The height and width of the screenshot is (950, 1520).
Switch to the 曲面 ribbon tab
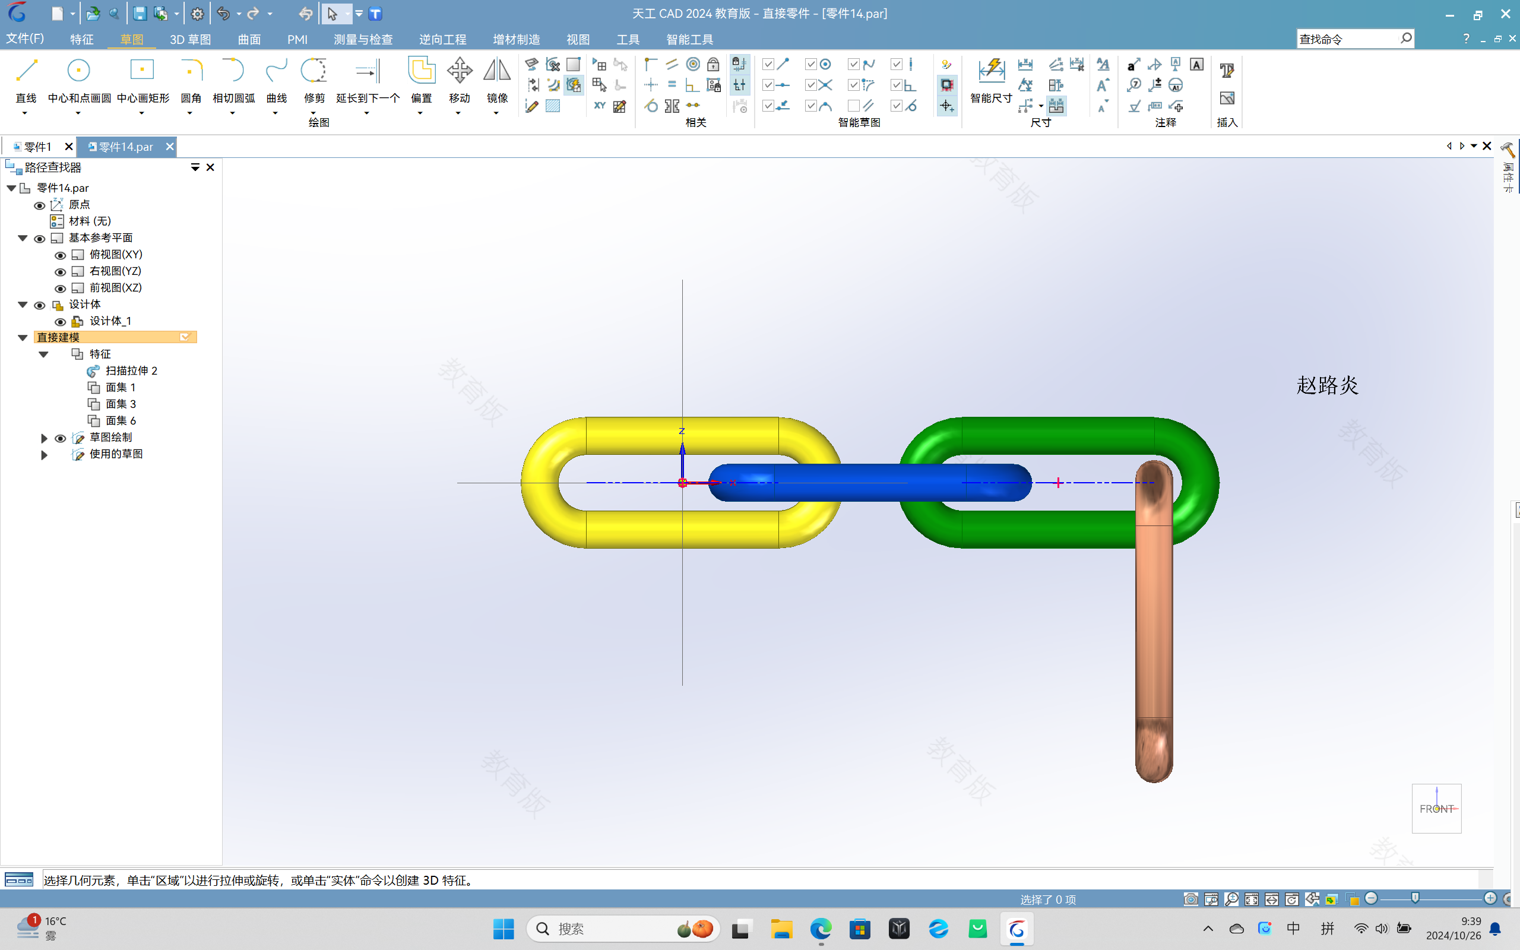pos(249,39)
